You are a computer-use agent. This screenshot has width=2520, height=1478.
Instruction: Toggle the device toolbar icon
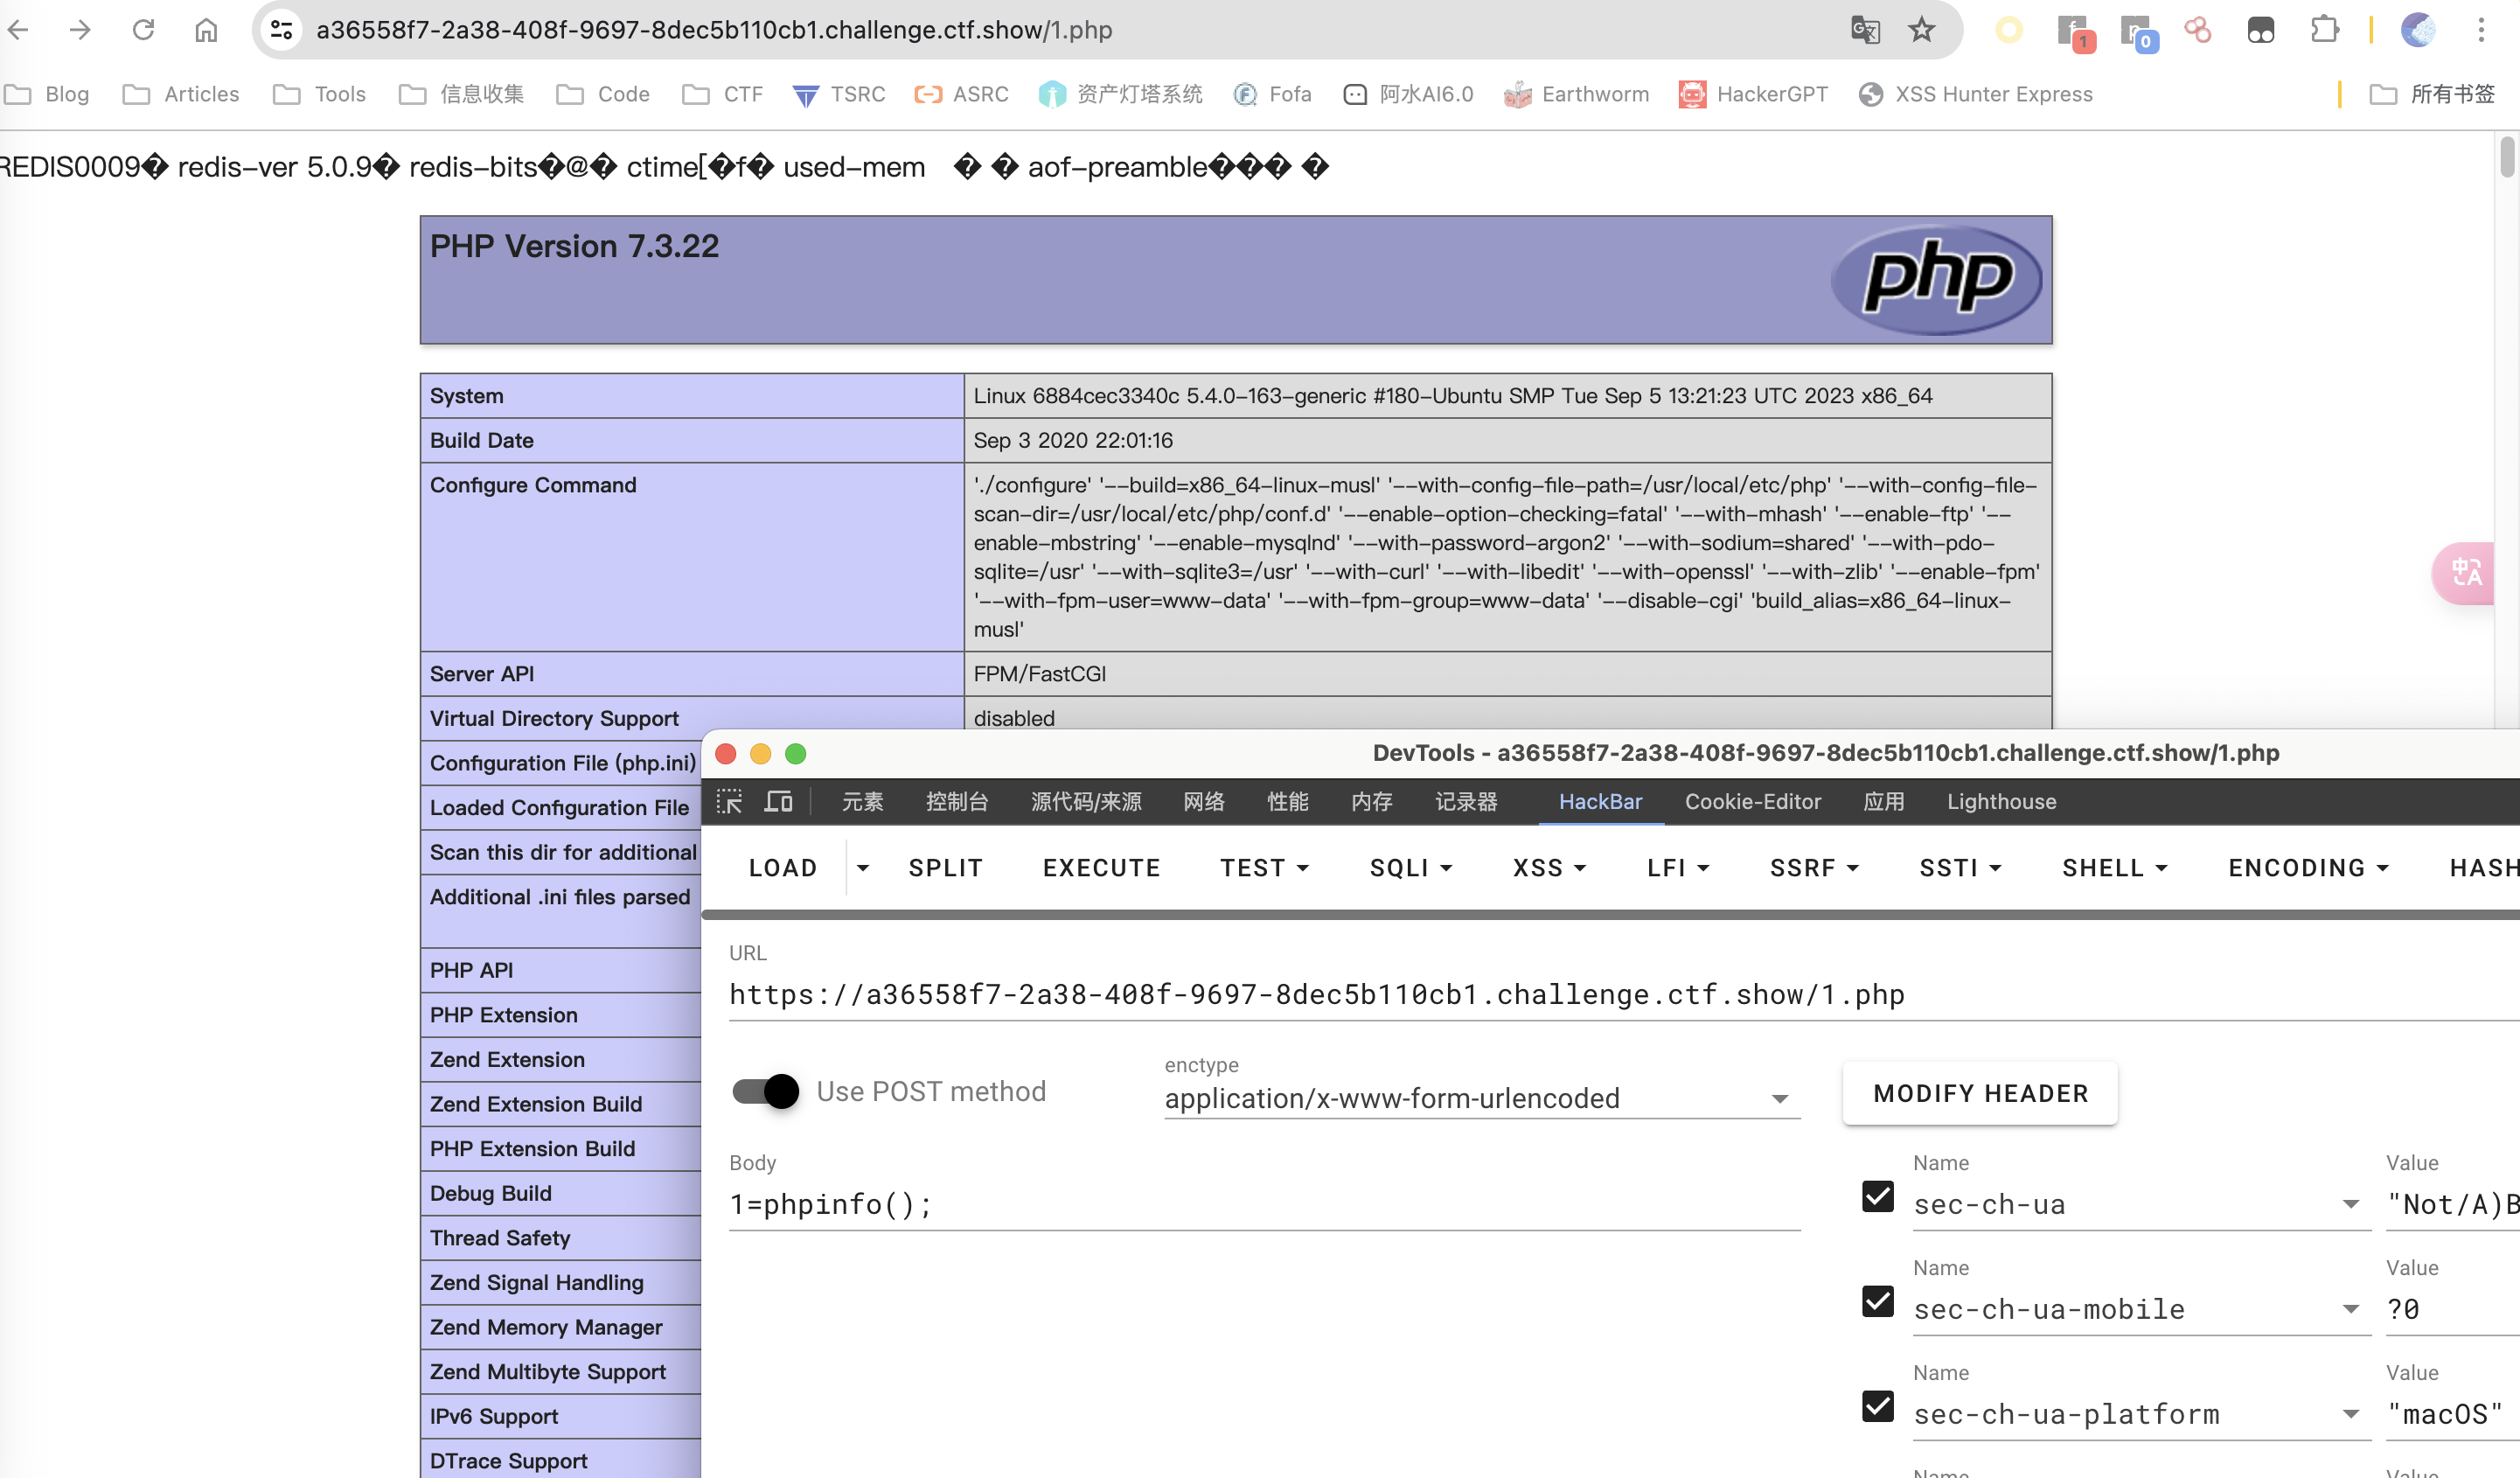tap(778, 801)
